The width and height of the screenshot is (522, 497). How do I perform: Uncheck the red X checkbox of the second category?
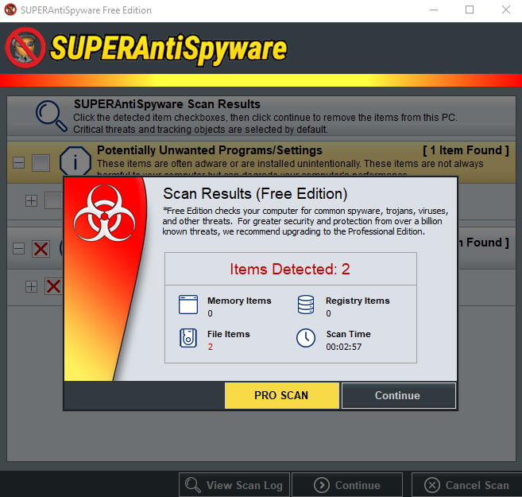(41, 249)
